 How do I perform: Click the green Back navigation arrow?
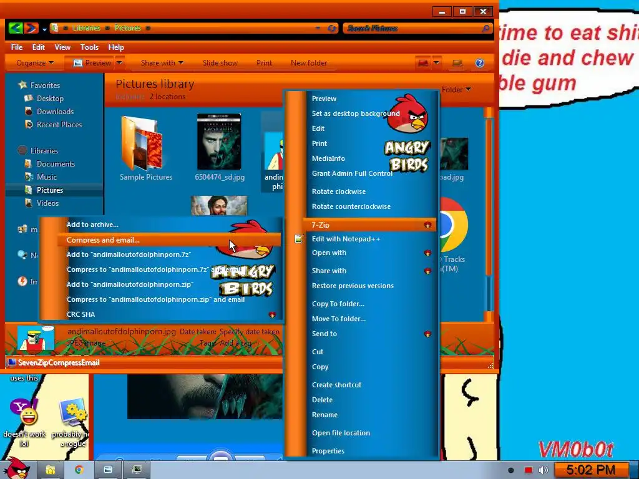coord(15,27)
